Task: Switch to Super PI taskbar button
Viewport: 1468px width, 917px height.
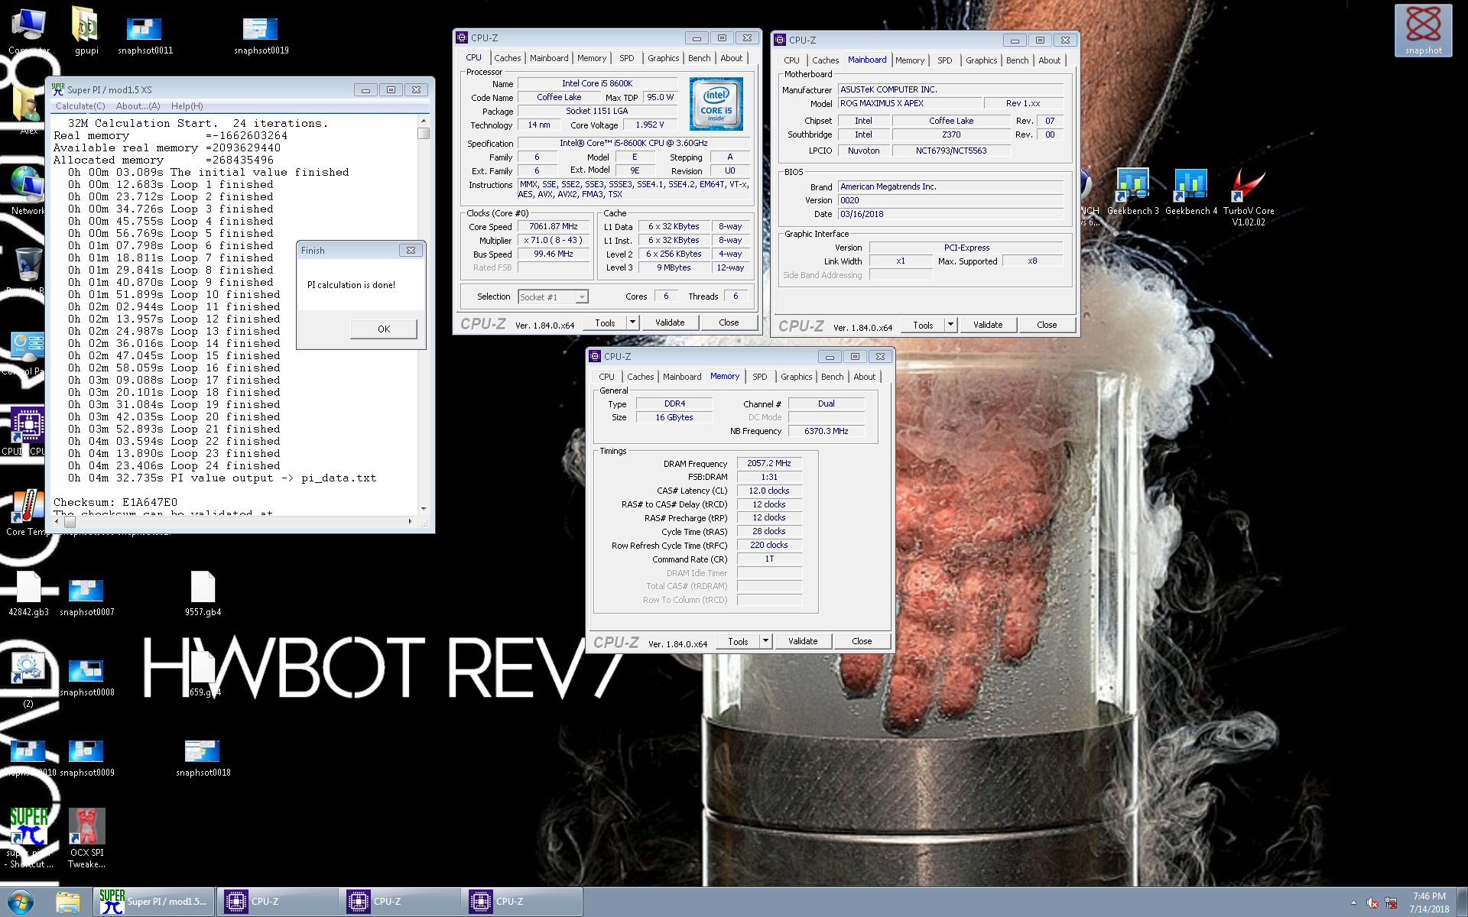Action: coord(154,902)
